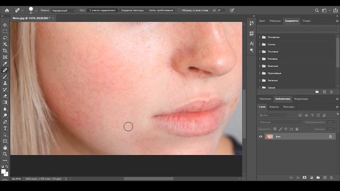Choose 'Соотв. приближения' type option
Screen dimensions: 340x191
pos(160,11)
